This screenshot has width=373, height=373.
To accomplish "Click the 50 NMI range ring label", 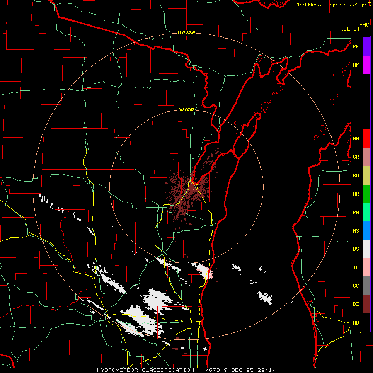I will (186, 109).
